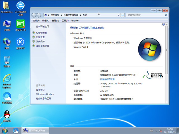This screenshot has width=179, height=134.
Task: Open the Windows Start menu orb
Action: click(5, 131)
